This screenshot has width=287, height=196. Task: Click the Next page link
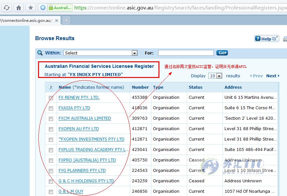point(273,76)
